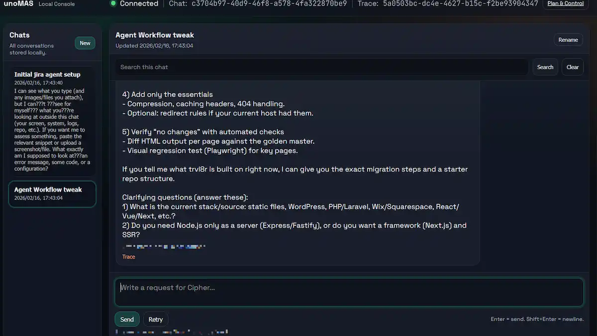Click the Search button
The height and width of the screenshot is (336, 597).
click(545, 67)
